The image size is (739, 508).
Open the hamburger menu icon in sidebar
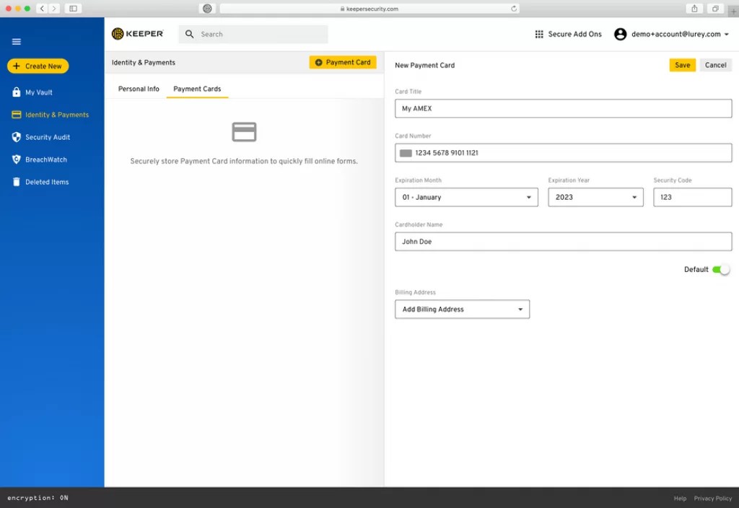(17, 41)
